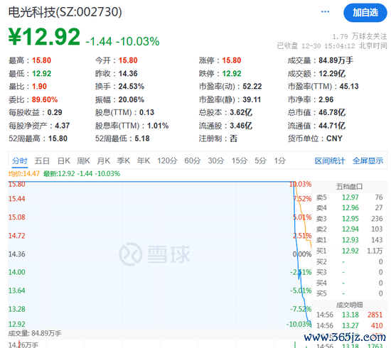Click the 总市值 46.78亿 market cap value
This screenshot has height=348, width=391.
pos(332,112)
